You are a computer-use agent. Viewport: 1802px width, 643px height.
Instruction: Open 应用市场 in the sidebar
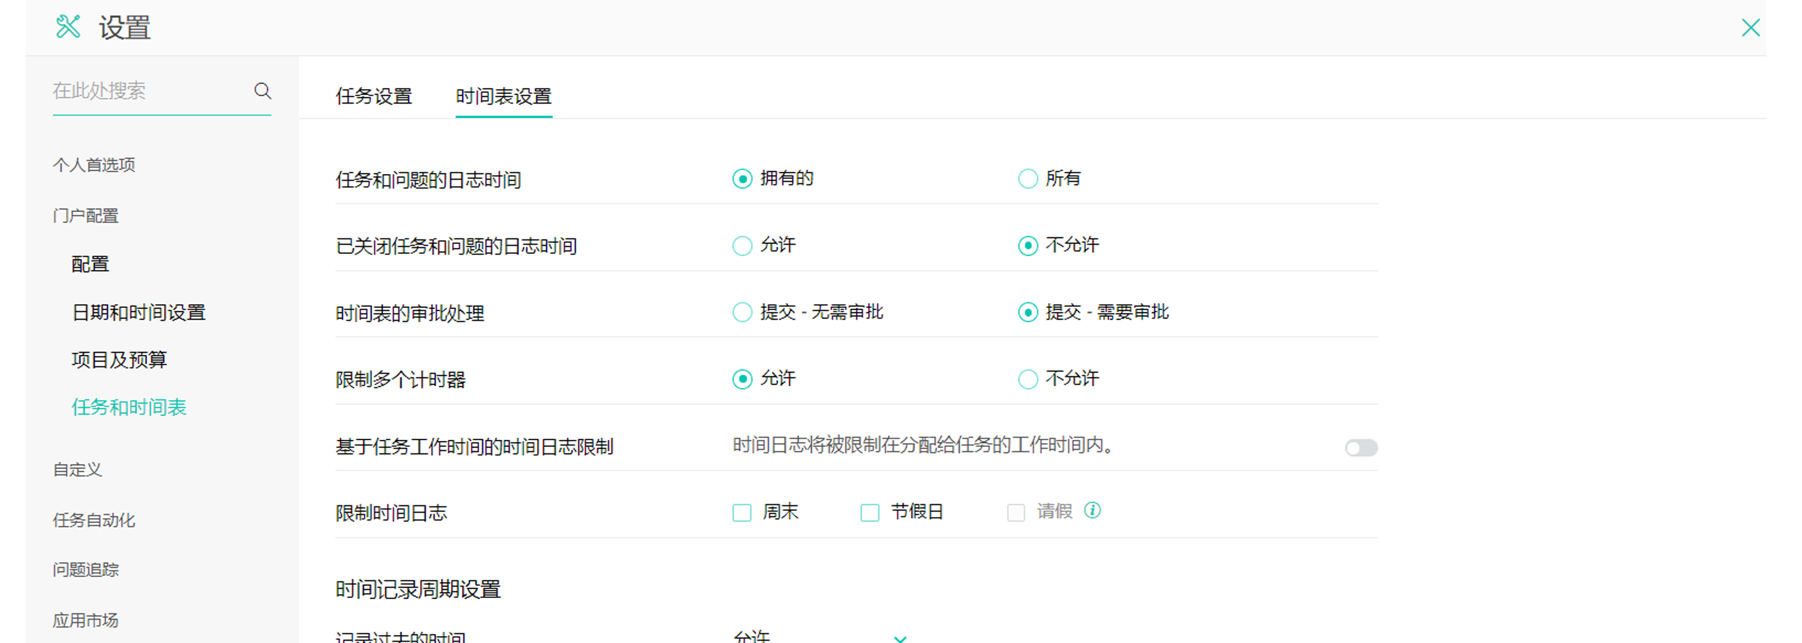[86, 620]
